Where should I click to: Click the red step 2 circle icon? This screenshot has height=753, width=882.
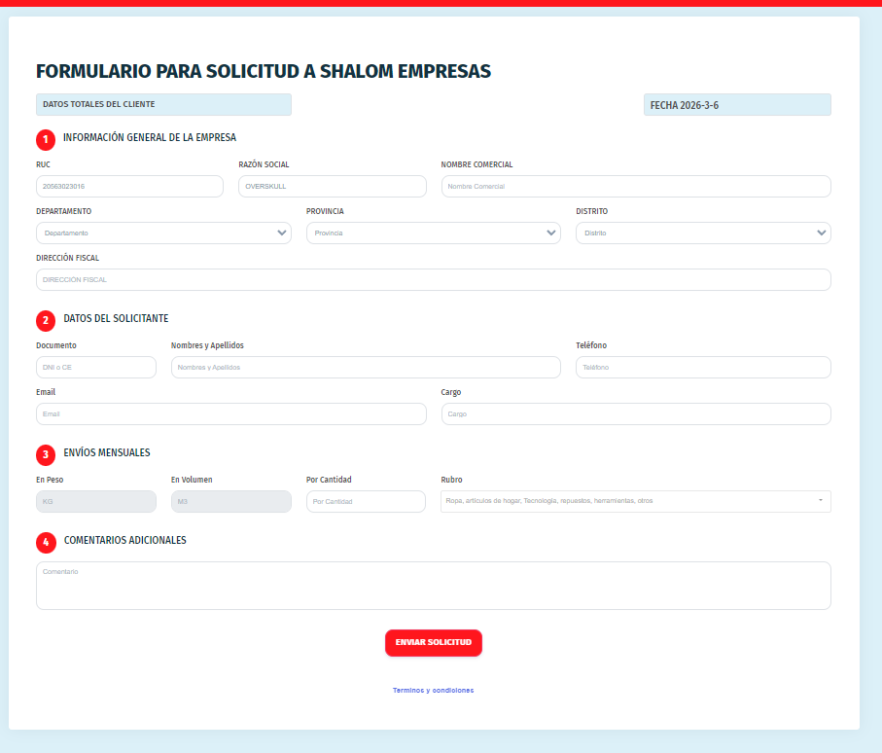(46, 320)
